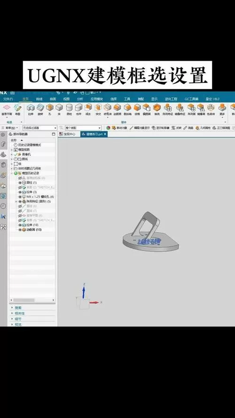Click the 几何属性 toolbar button
This screenshot has width=235, height=418.
tap(203, 128)
